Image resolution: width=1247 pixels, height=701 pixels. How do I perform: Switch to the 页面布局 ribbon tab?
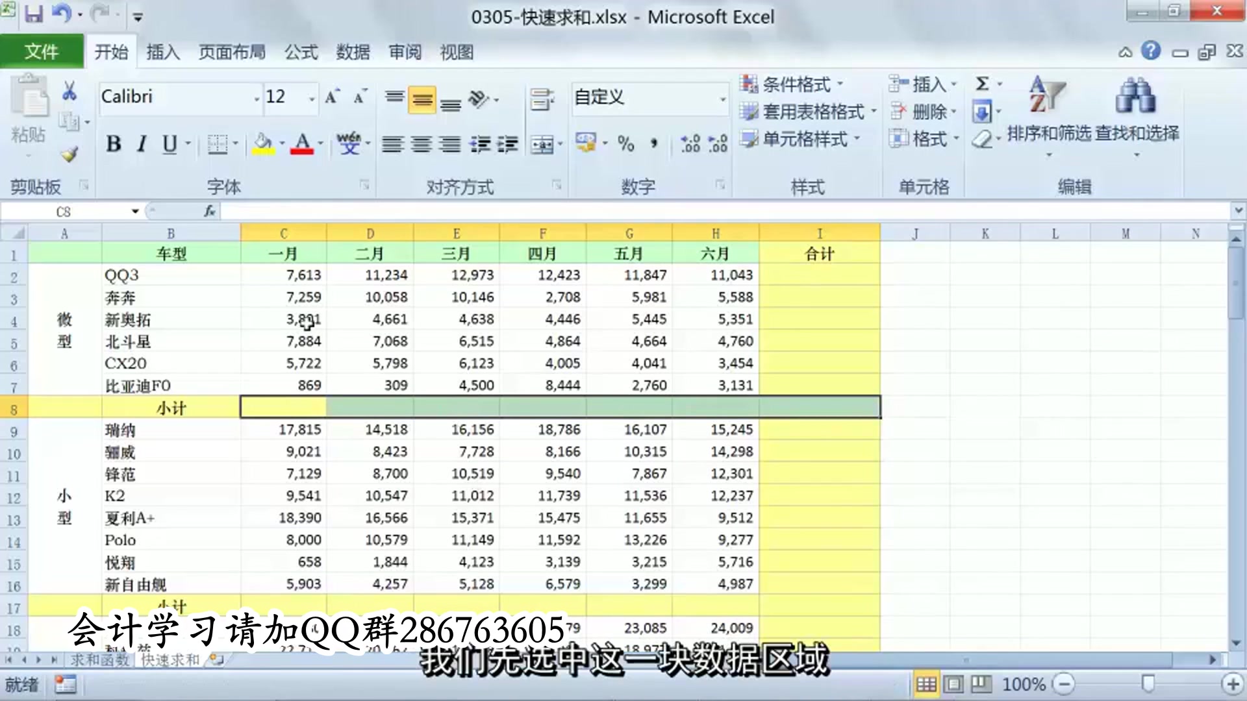pyautogui.click(x=232, y=52)
